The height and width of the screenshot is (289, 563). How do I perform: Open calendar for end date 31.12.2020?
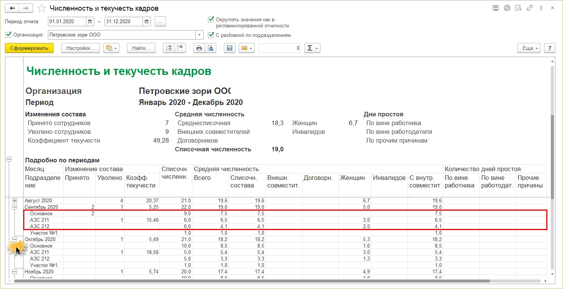[x=147, y=21]
